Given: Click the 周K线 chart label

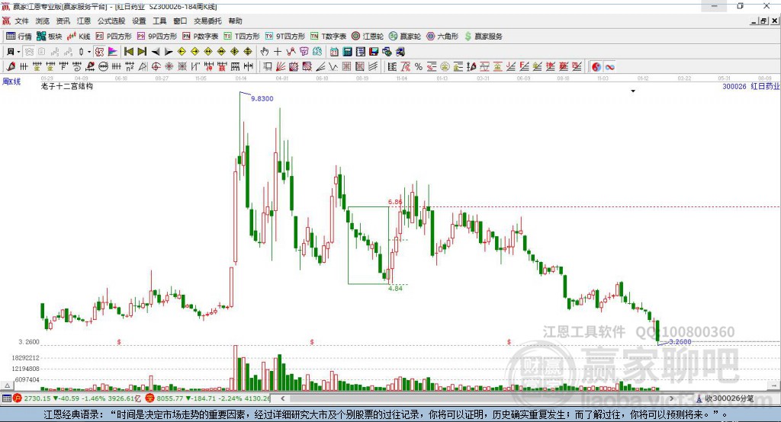Looking at the screenshot, I should [x=12, y=81].
